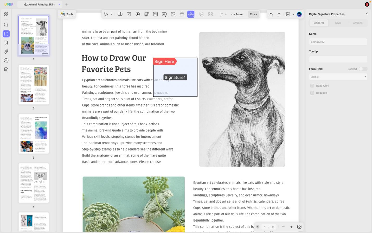Click the 'How to Draw Our Favorite Pets' heading
The height and width of the screenshot is (233, 372).
click(x=114, y=63)
